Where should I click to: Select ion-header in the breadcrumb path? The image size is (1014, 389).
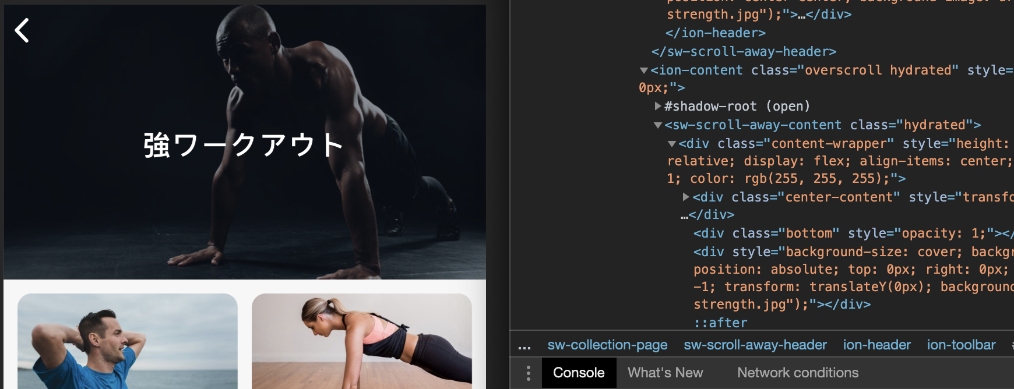click(x=876, y=345)
